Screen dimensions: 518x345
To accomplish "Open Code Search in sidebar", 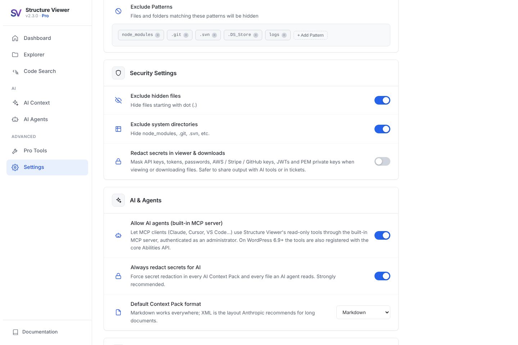I will pos(47,71).
